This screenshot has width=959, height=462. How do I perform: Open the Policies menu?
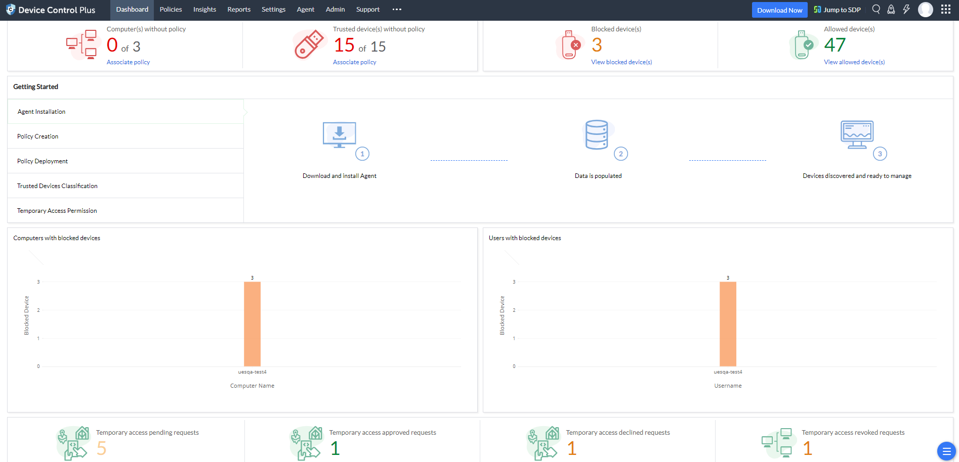171,10
